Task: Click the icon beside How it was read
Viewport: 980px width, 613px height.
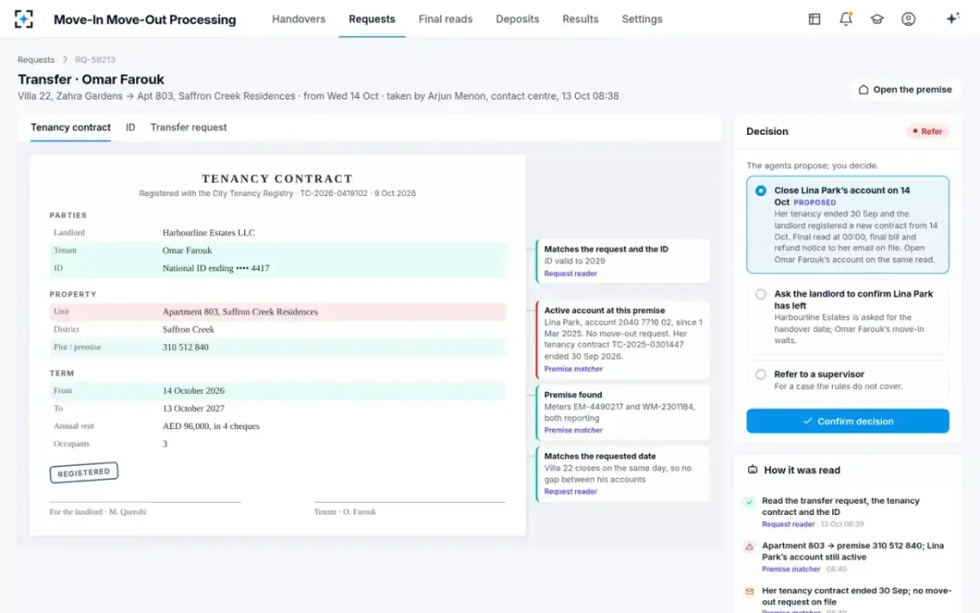Action: point(752,470)
